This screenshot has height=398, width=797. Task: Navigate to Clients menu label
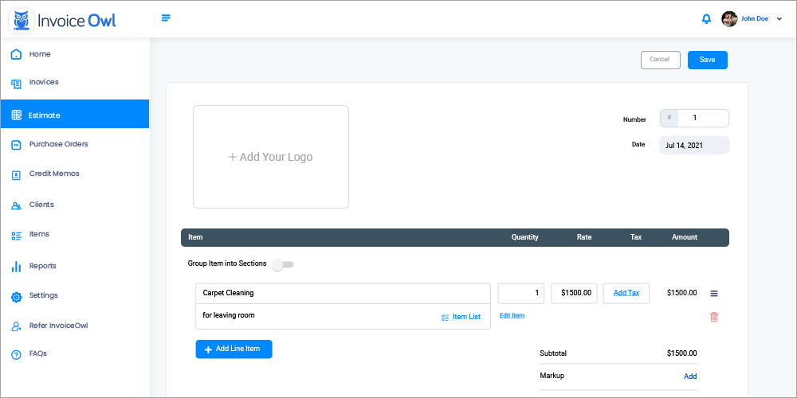click(x=41, y=205)
